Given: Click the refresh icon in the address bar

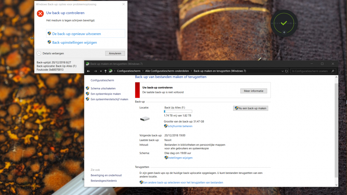Looking at the screenshot, I should tap(286, 71).
